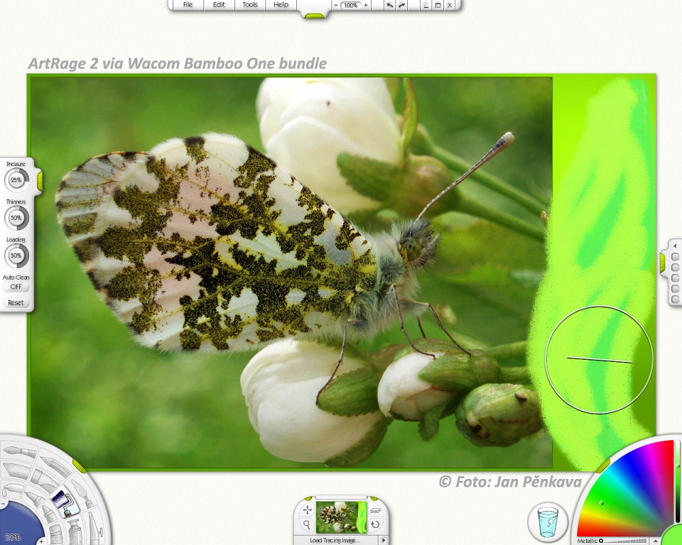Click the Reset button
Image resolution: width=682 pixels, height=545 pixels.
[x=16, y=303]
